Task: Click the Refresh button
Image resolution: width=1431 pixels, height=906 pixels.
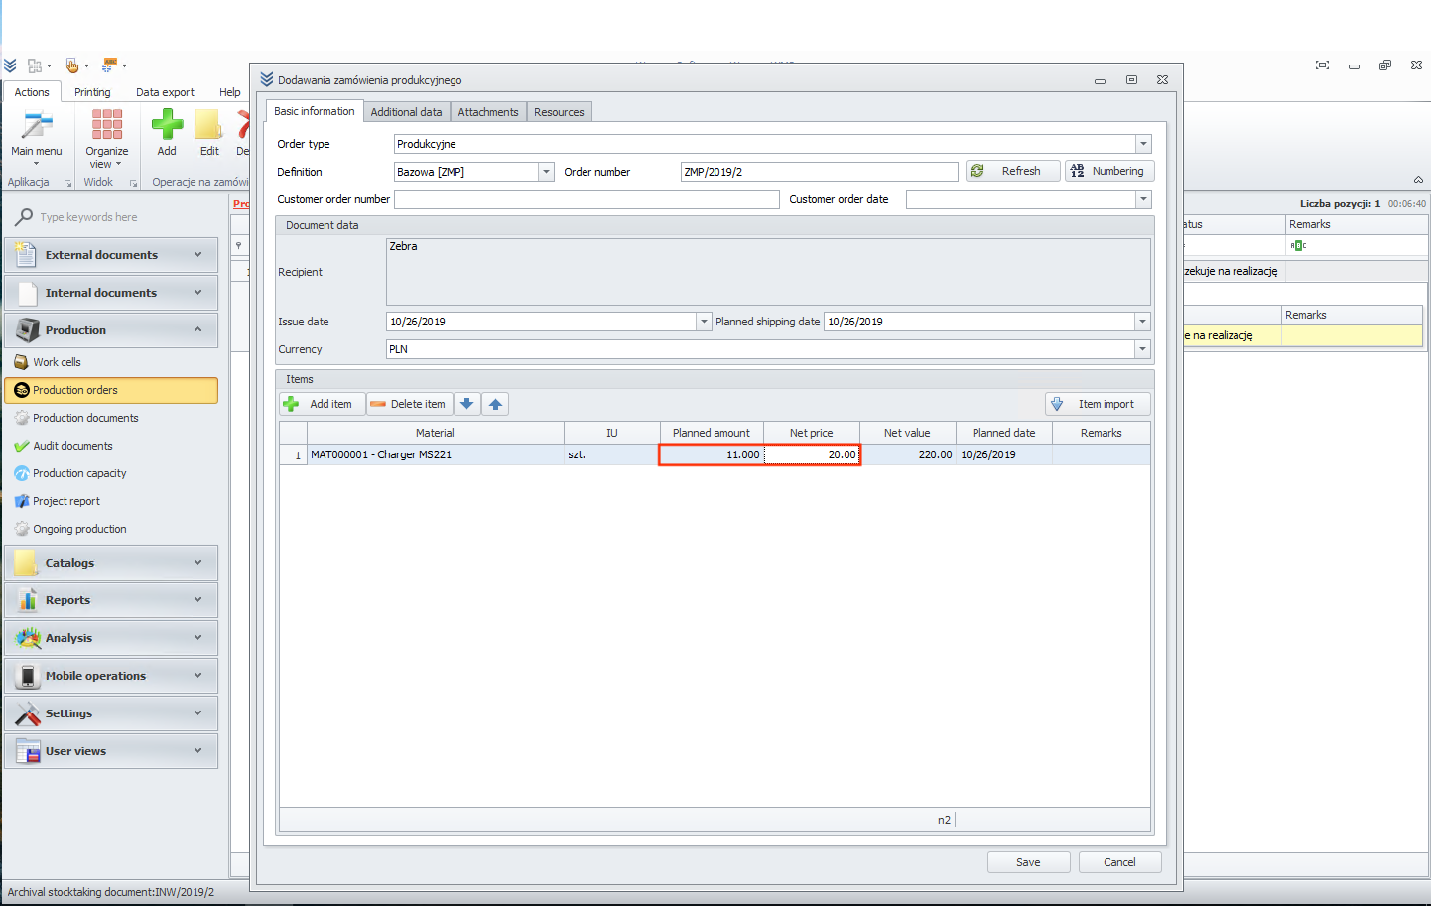Action: (1012, 171)
